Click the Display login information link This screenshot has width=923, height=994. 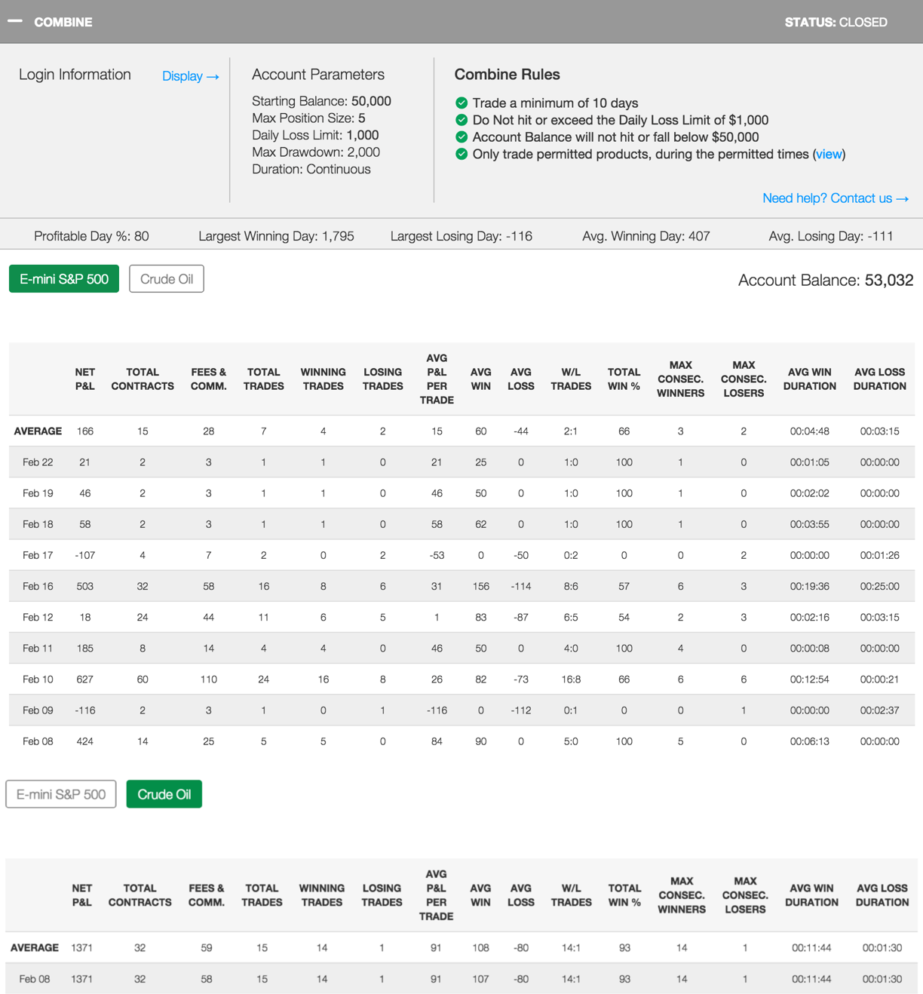pyautogui.click(x=190, y=76)
